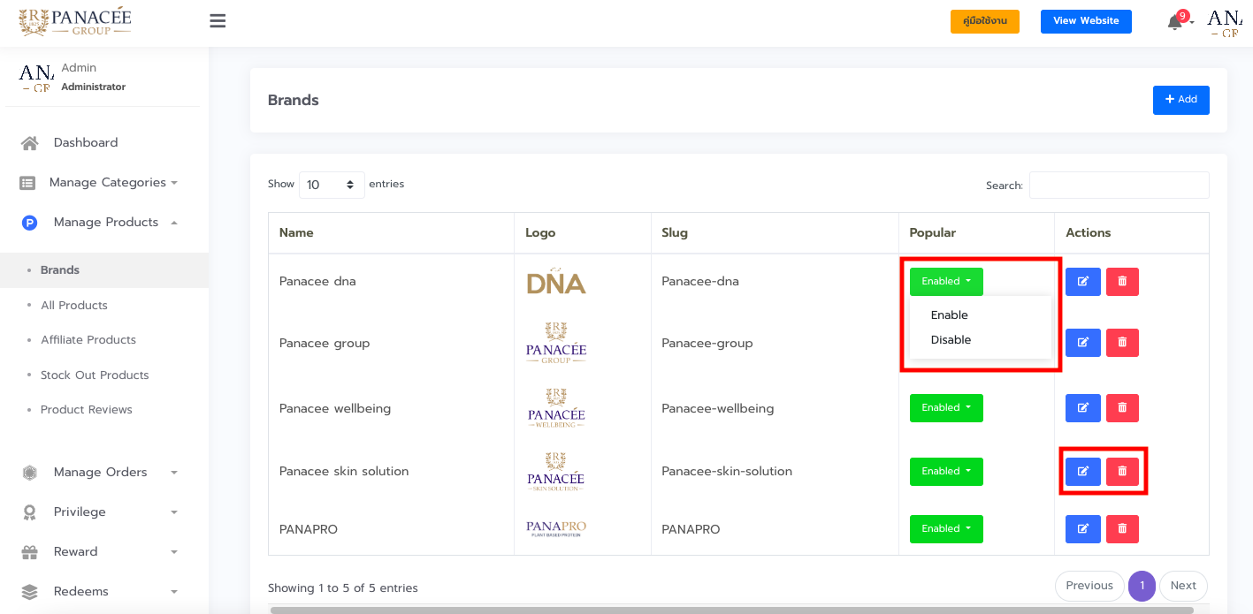Select the Panacee-wellbeing slug text
Image resolution: width=1253 pixels, height=614 pixels.
tap(718, 409)
